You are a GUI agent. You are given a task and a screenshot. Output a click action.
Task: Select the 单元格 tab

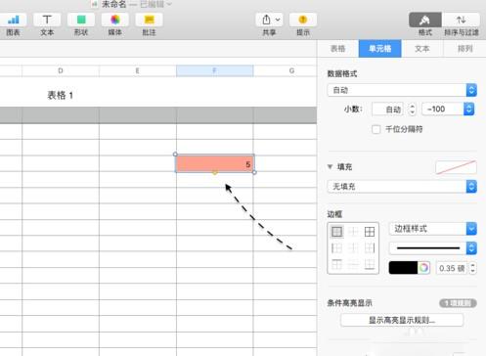point(379,49)
